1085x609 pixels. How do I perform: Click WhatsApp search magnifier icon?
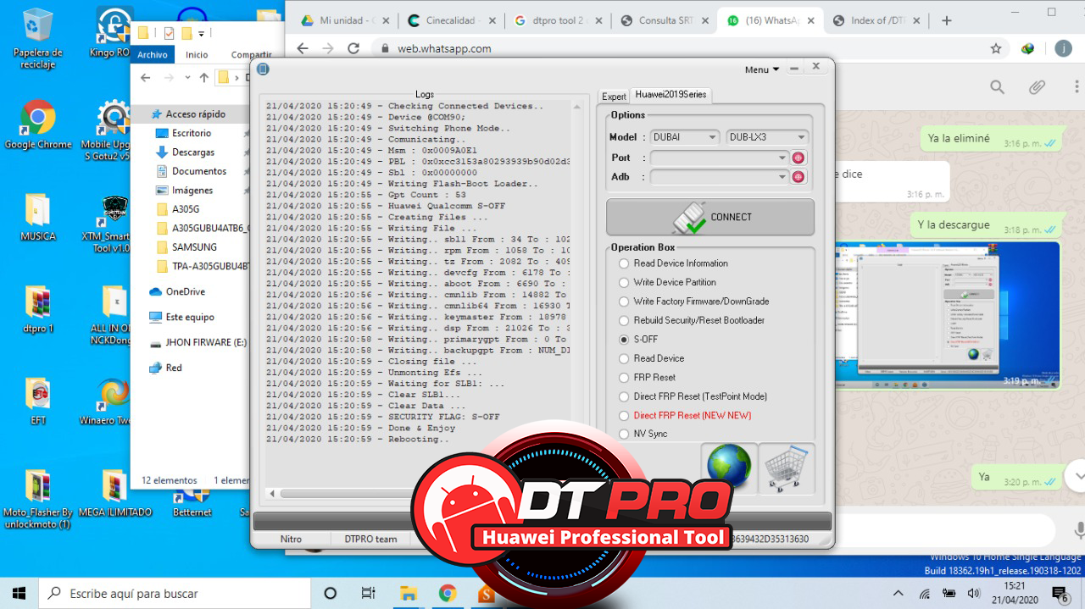tap(998, 87)
